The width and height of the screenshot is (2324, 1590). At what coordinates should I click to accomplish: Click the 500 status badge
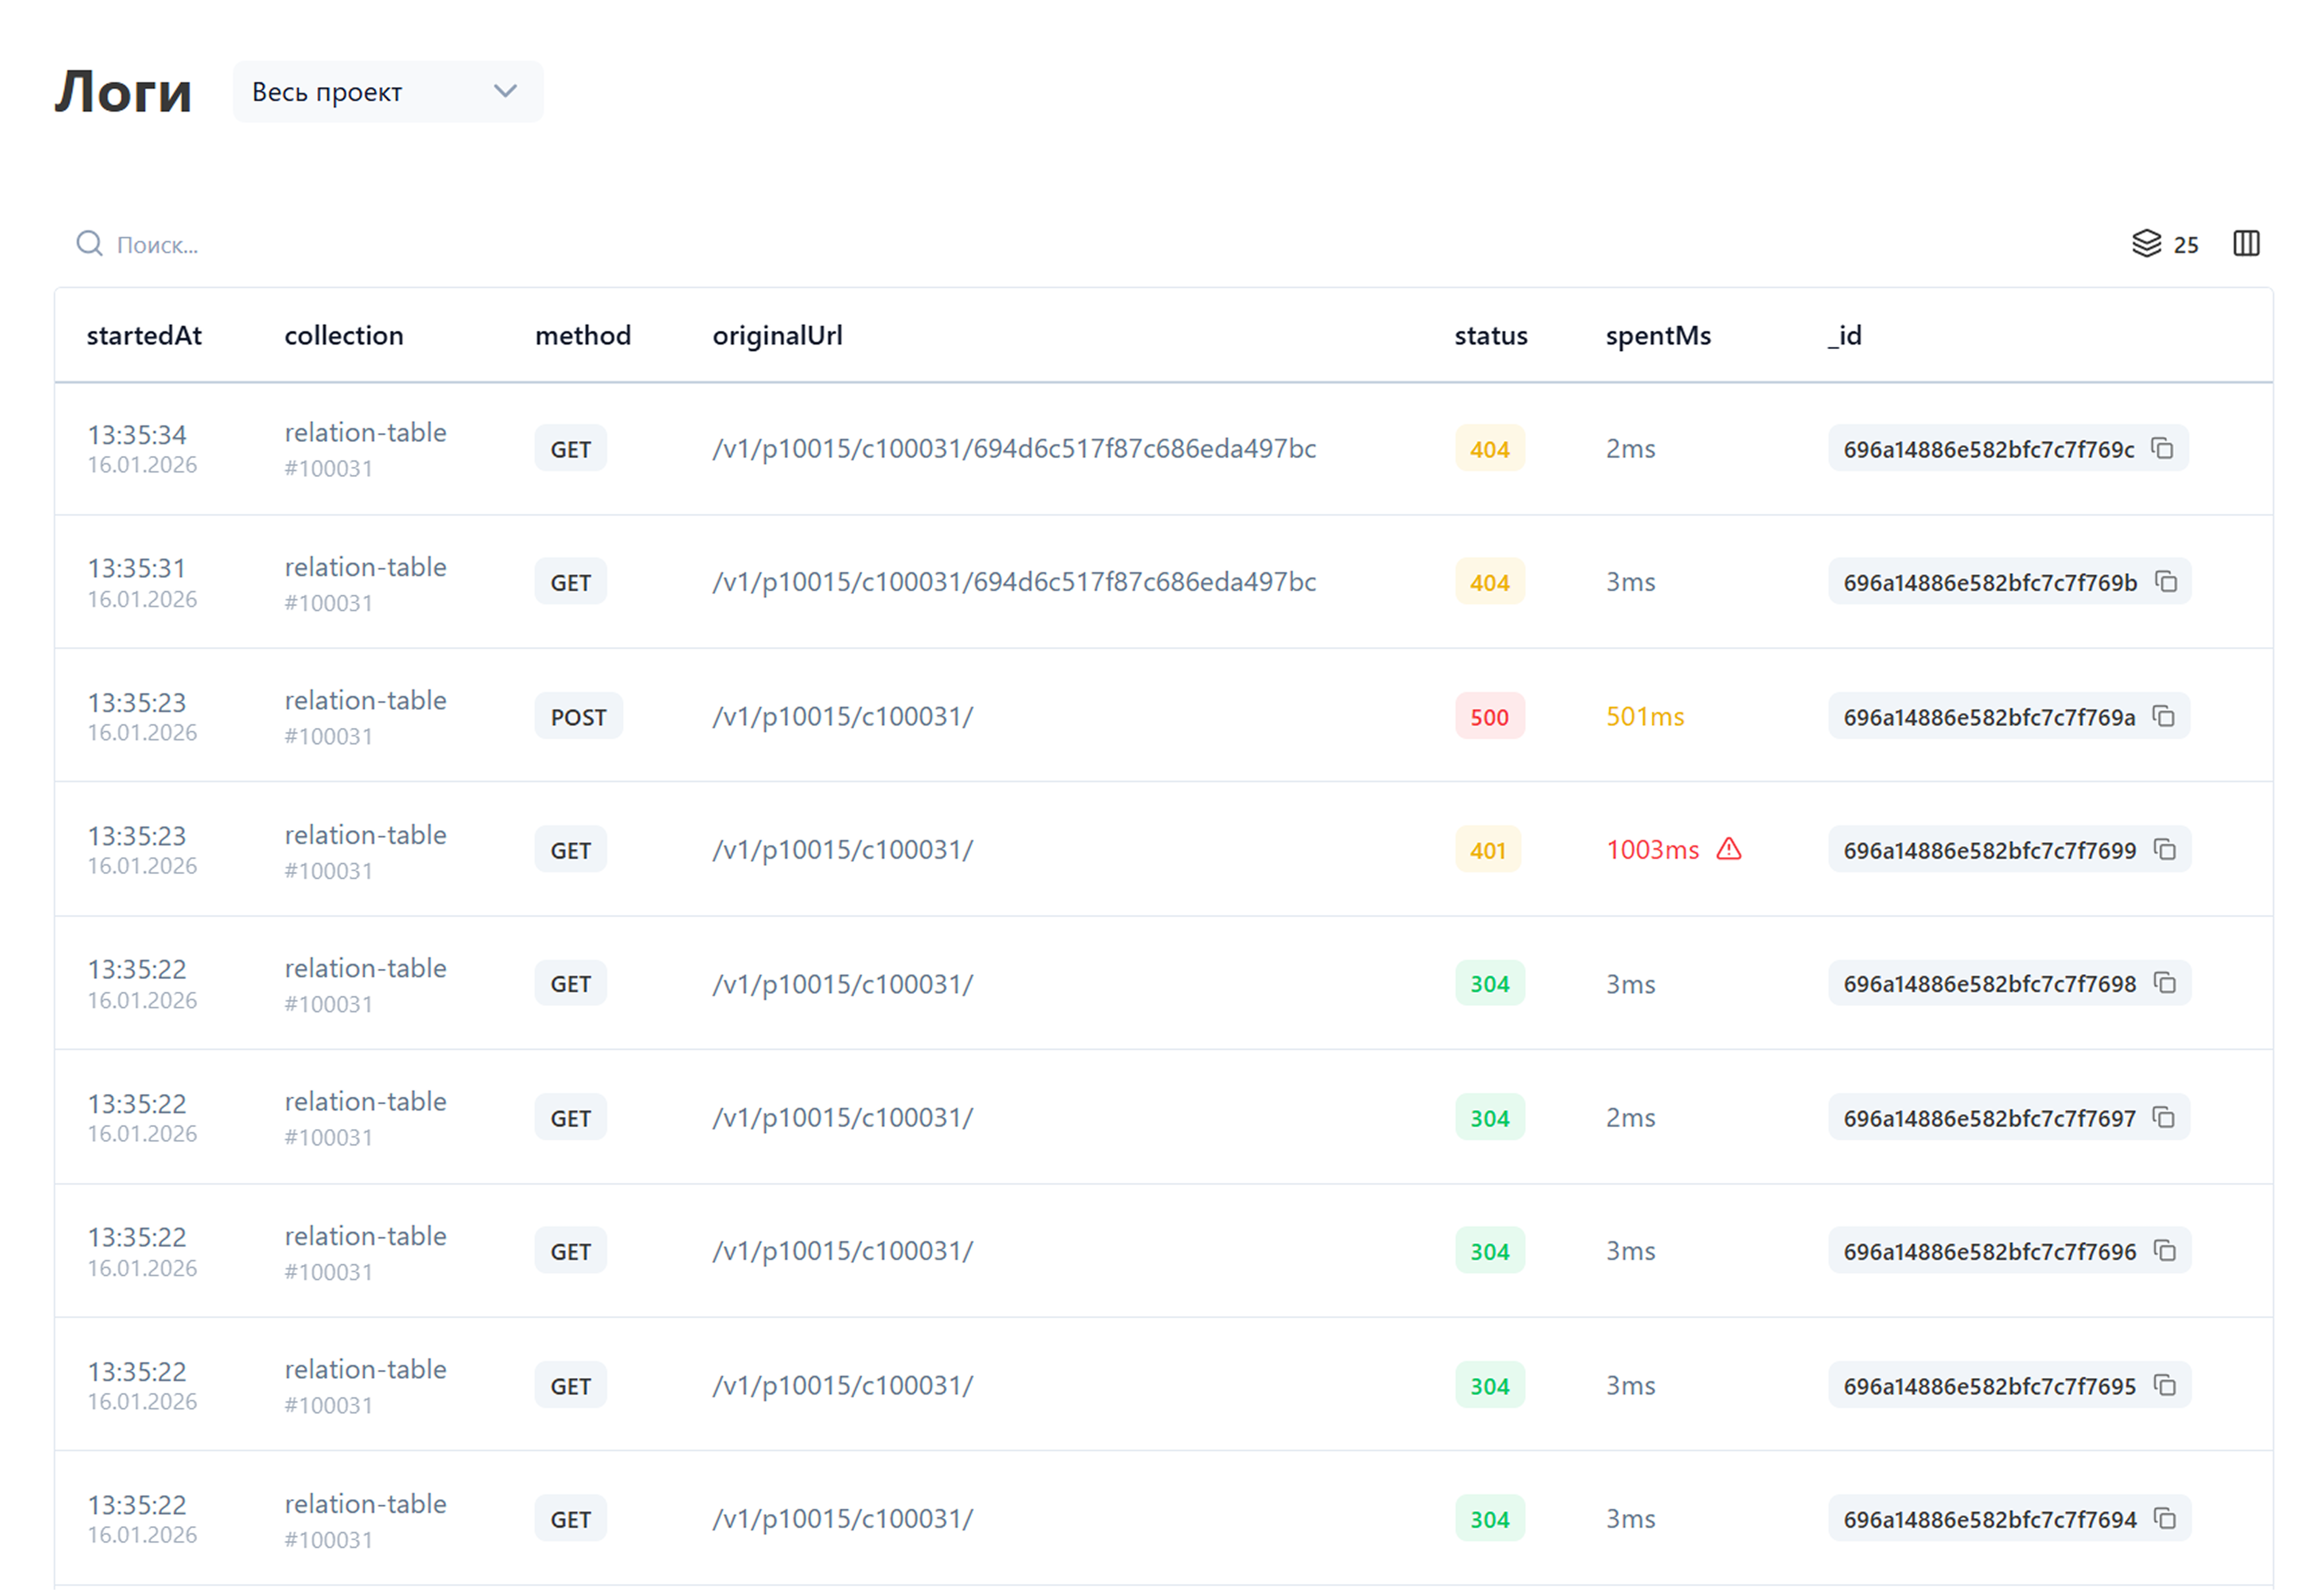pos(1489,716)
